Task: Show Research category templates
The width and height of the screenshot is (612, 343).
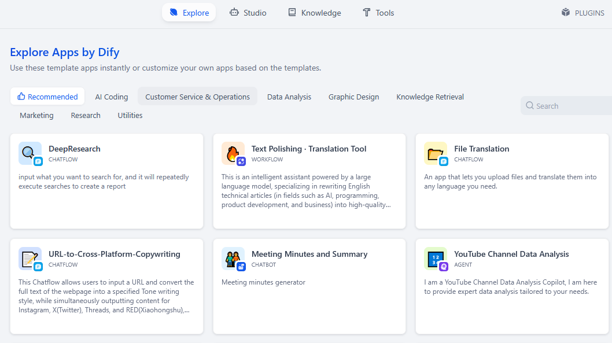Action: click(x=86, y=115)
